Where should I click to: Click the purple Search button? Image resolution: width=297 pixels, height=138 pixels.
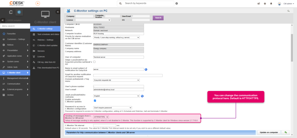[158, 18]
